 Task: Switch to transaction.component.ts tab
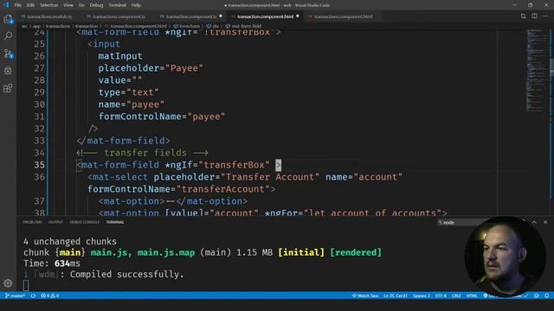[190, 16]
